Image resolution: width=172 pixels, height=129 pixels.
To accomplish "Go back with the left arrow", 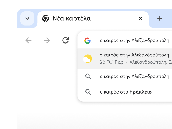I will 28,41.
